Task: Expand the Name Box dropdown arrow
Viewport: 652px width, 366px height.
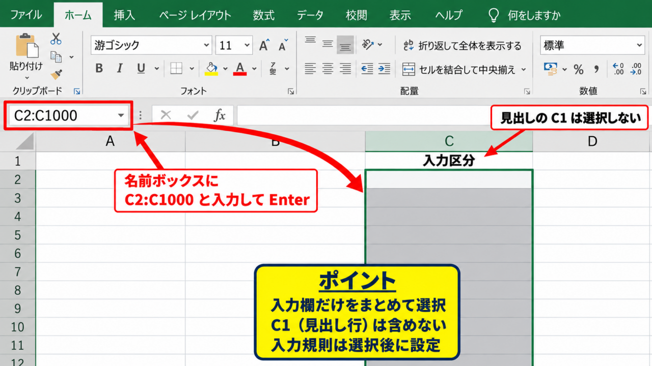Action: coord(121,115)
